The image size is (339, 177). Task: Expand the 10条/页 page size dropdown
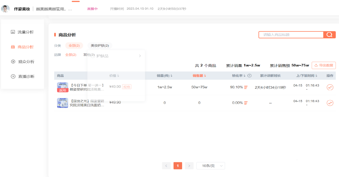211,166
